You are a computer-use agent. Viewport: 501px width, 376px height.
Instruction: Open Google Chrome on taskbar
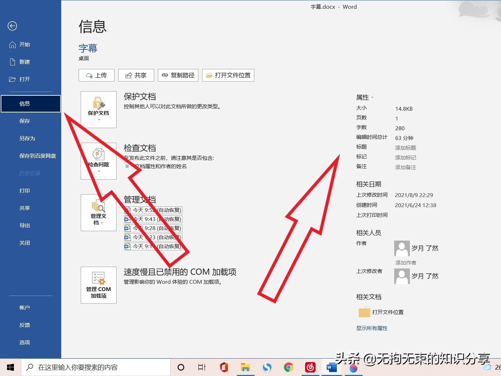point(288,367)
